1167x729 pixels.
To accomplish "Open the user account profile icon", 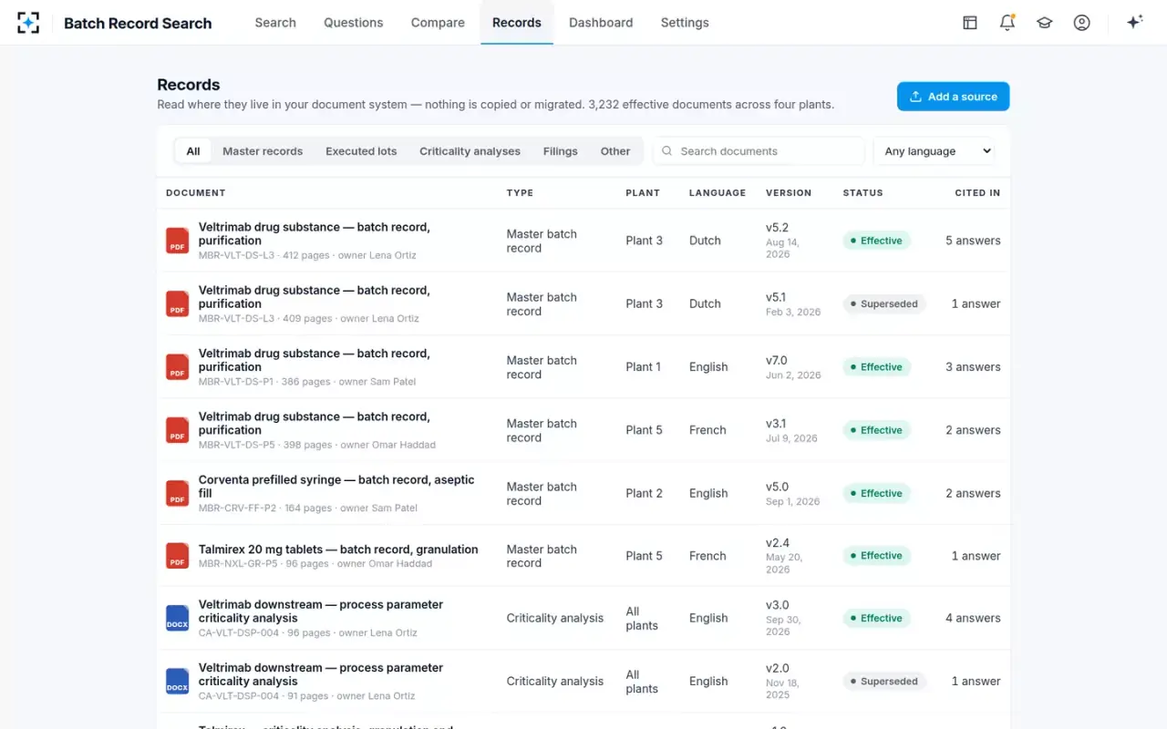I will click(x=1082, y=23).
